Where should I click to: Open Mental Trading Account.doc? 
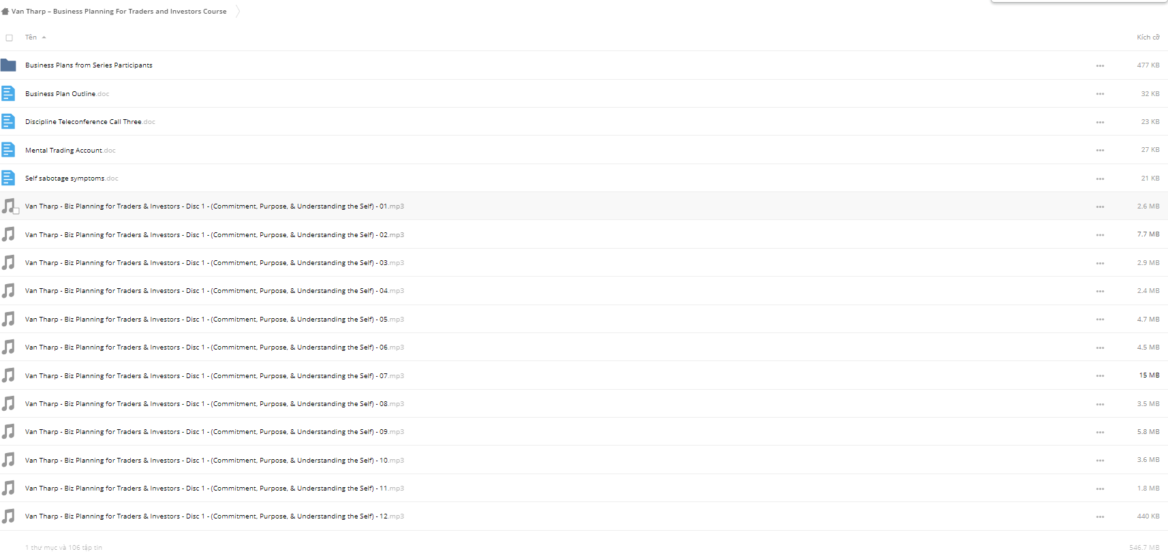click(x=70, y=151)
